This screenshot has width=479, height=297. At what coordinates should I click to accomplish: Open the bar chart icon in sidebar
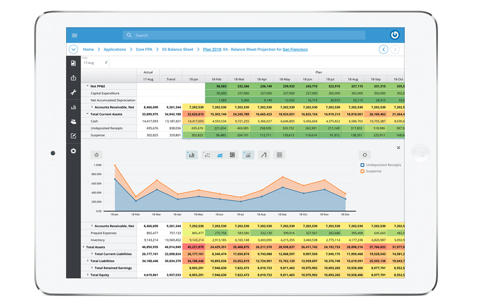pyautogui.click(x=73, y=107)
